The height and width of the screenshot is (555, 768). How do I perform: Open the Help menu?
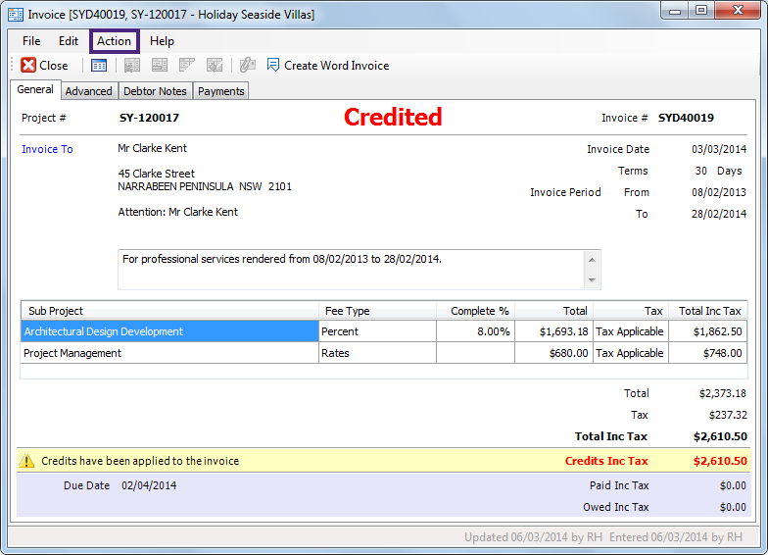(x=162, y=41)
